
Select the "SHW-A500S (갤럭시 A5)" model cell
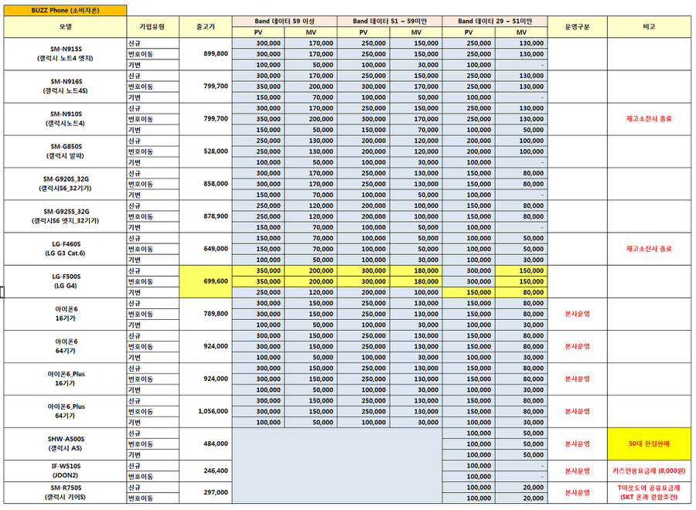(65, 444)
